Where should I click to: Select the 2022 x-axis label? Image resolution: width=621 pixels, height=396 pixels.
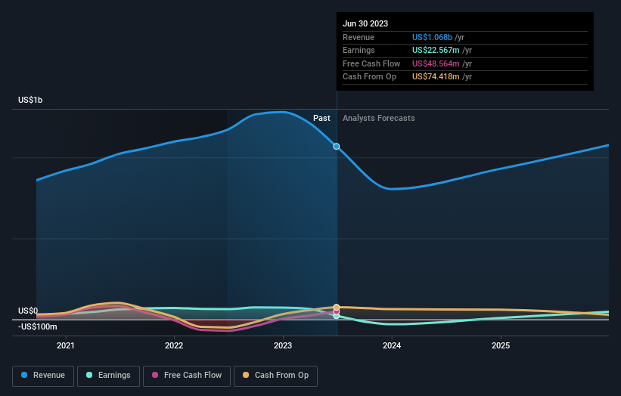click(x=174, y=345)
